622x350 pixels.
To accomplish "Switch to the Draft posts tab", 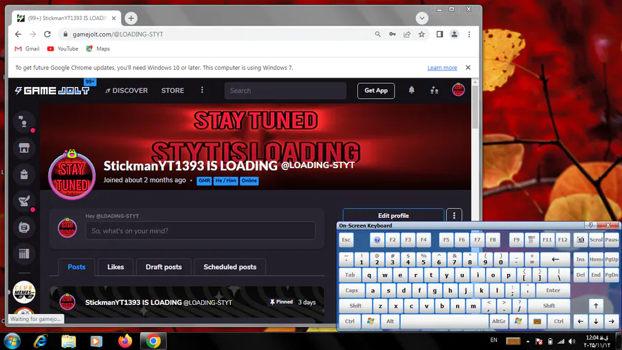I will click(x=163, y=267).
